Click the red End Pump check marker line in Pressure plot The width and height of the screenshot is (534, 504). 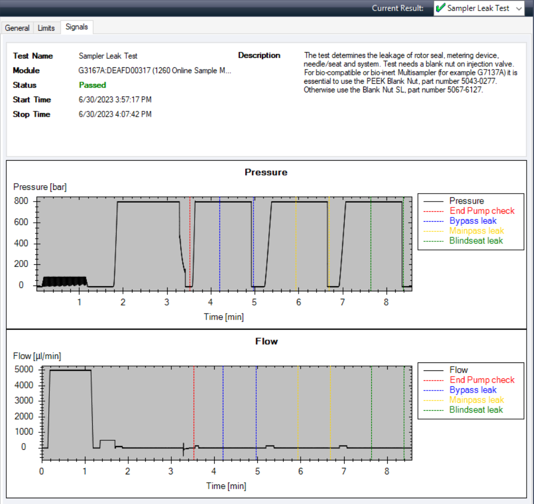189,244
